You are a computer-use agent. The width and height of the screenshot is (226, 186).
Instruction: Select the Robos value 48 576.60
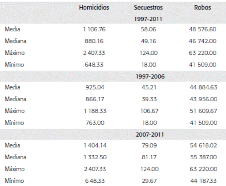click(202, 30)
